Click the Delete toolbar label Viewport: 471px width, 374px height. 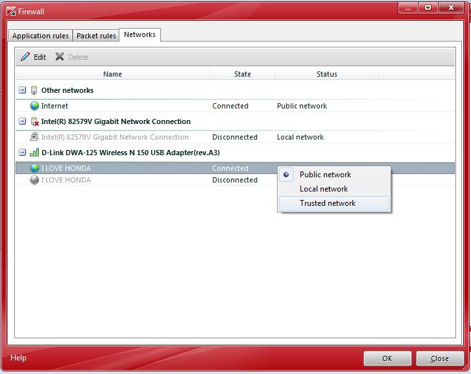tap(78, 57)
